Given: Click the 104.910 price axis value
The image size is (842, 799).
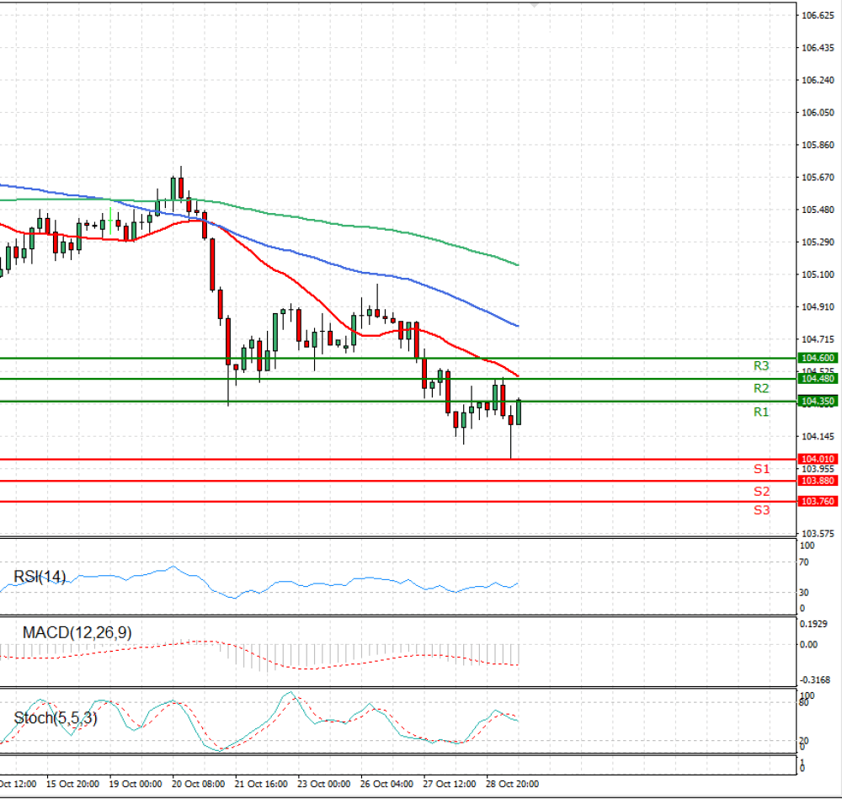Looking at the screenshot, I should [818, 307].
